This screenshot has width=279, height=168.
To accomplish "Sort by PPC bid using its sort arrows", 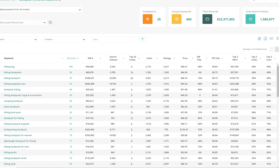I will [222, 58].
